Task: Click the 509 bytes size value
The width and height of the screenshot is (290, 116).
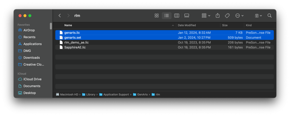Action: (235, 38)
